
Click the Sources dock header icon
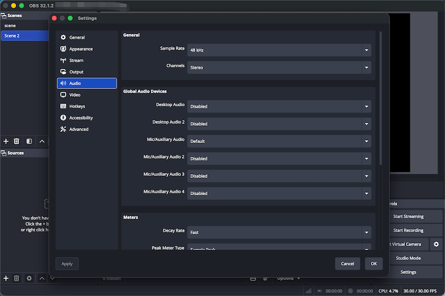pos(4,153)
